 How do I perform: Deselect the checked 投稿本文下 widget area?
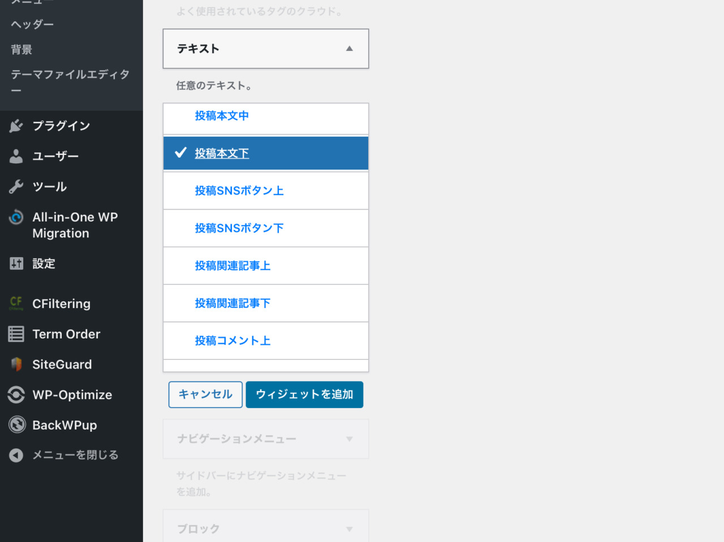click(x=222, y=153)
